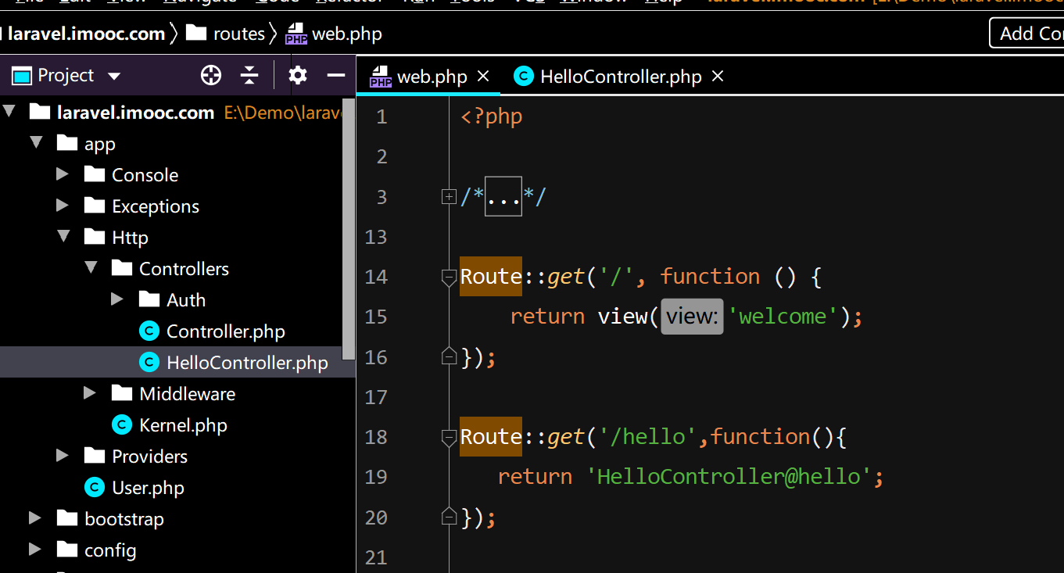Click the class icon beside Controller.php

[149, 331]
